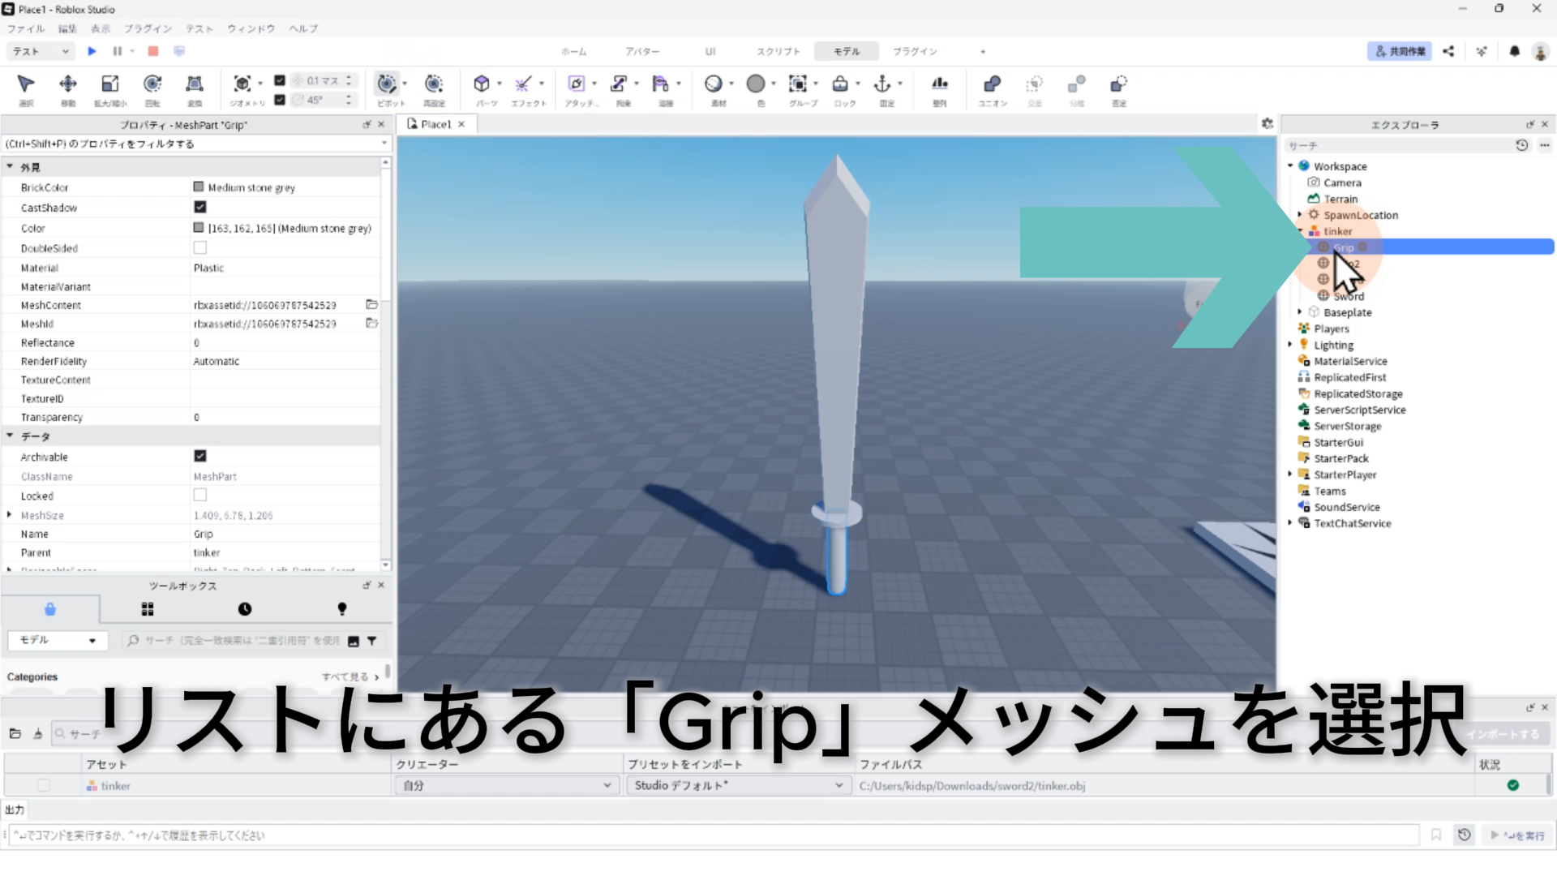The height and width of the screenshot is (876, 1557).
Task: Expand the MeshSize property row
Action: [10, 515]
